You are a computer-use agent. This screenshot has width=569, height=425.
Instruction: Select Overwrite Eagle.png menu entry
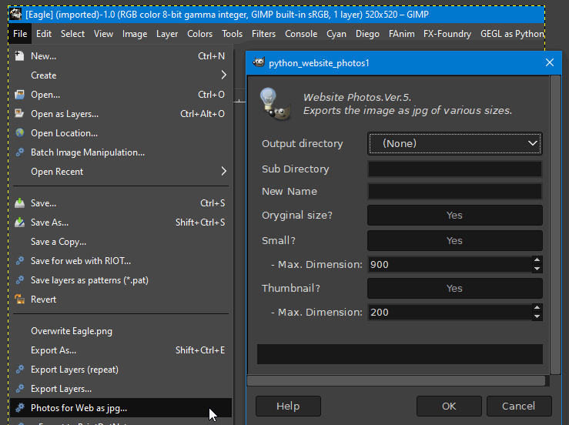pyautogui.click(x=120, y=331)
